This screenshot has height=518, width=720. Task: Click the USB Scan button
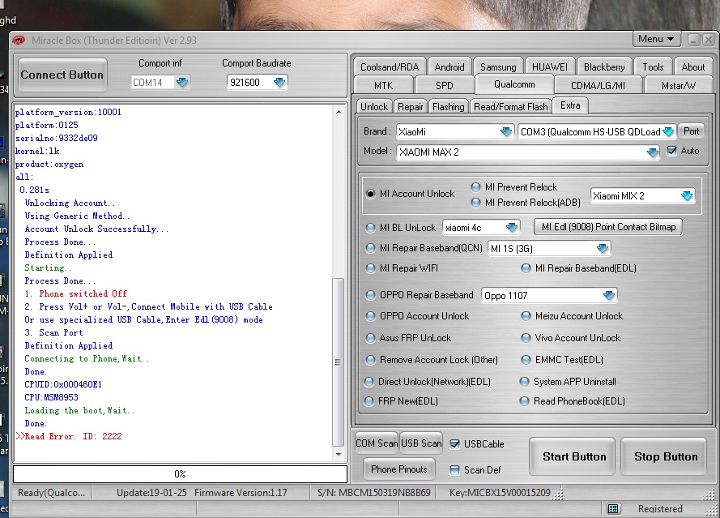[x=421, y=443]
